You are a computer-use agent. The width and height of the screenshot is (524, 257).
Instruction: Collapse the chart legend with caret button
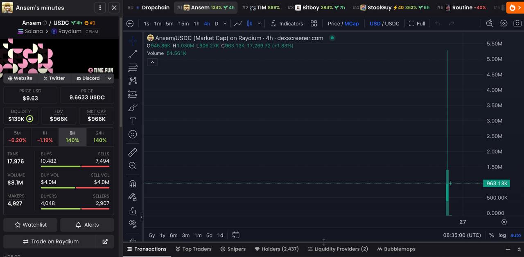click(152, 62)
